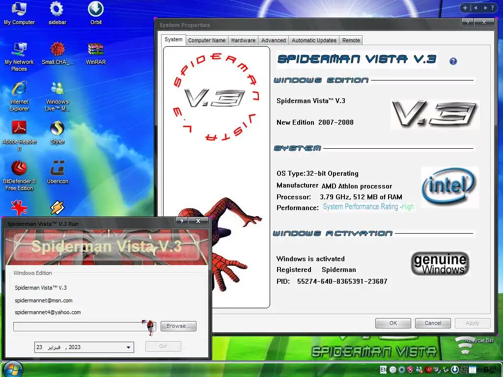503x377 pixels.
Task: Click the blue help icon beside the Spiderman Vista V.3 heading
Action: point(453,61)
